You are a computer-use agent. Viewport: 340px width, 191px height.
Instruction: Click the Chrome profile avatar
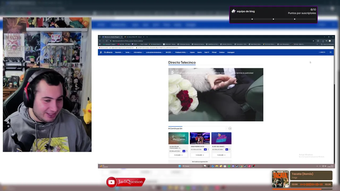pos(330,41)
